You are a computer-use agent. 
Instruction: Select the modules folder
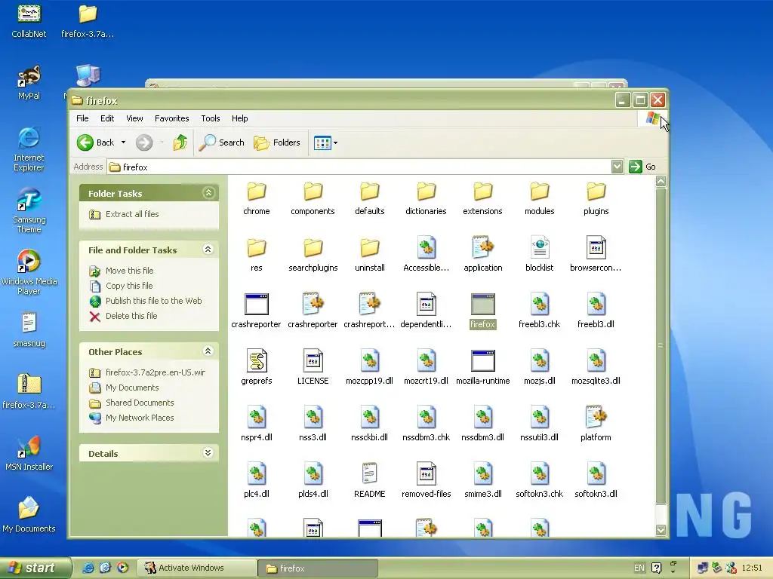(539, 198)
